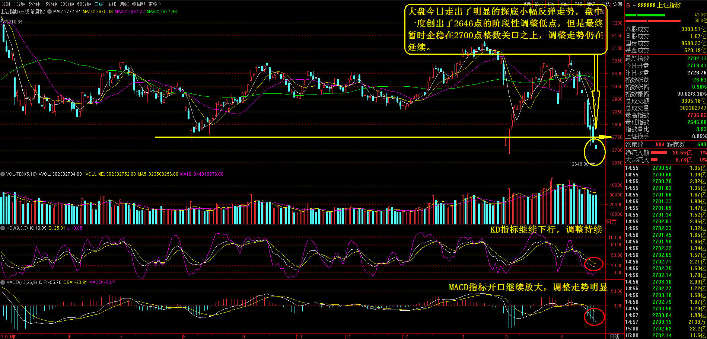Click the green buy/sell ratio bar
The width and height of the screenshot is (707, 339).
point(645,15)
